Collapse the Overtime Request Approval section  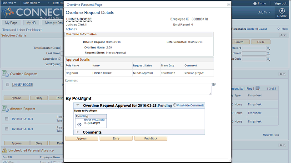coord(78,105)
